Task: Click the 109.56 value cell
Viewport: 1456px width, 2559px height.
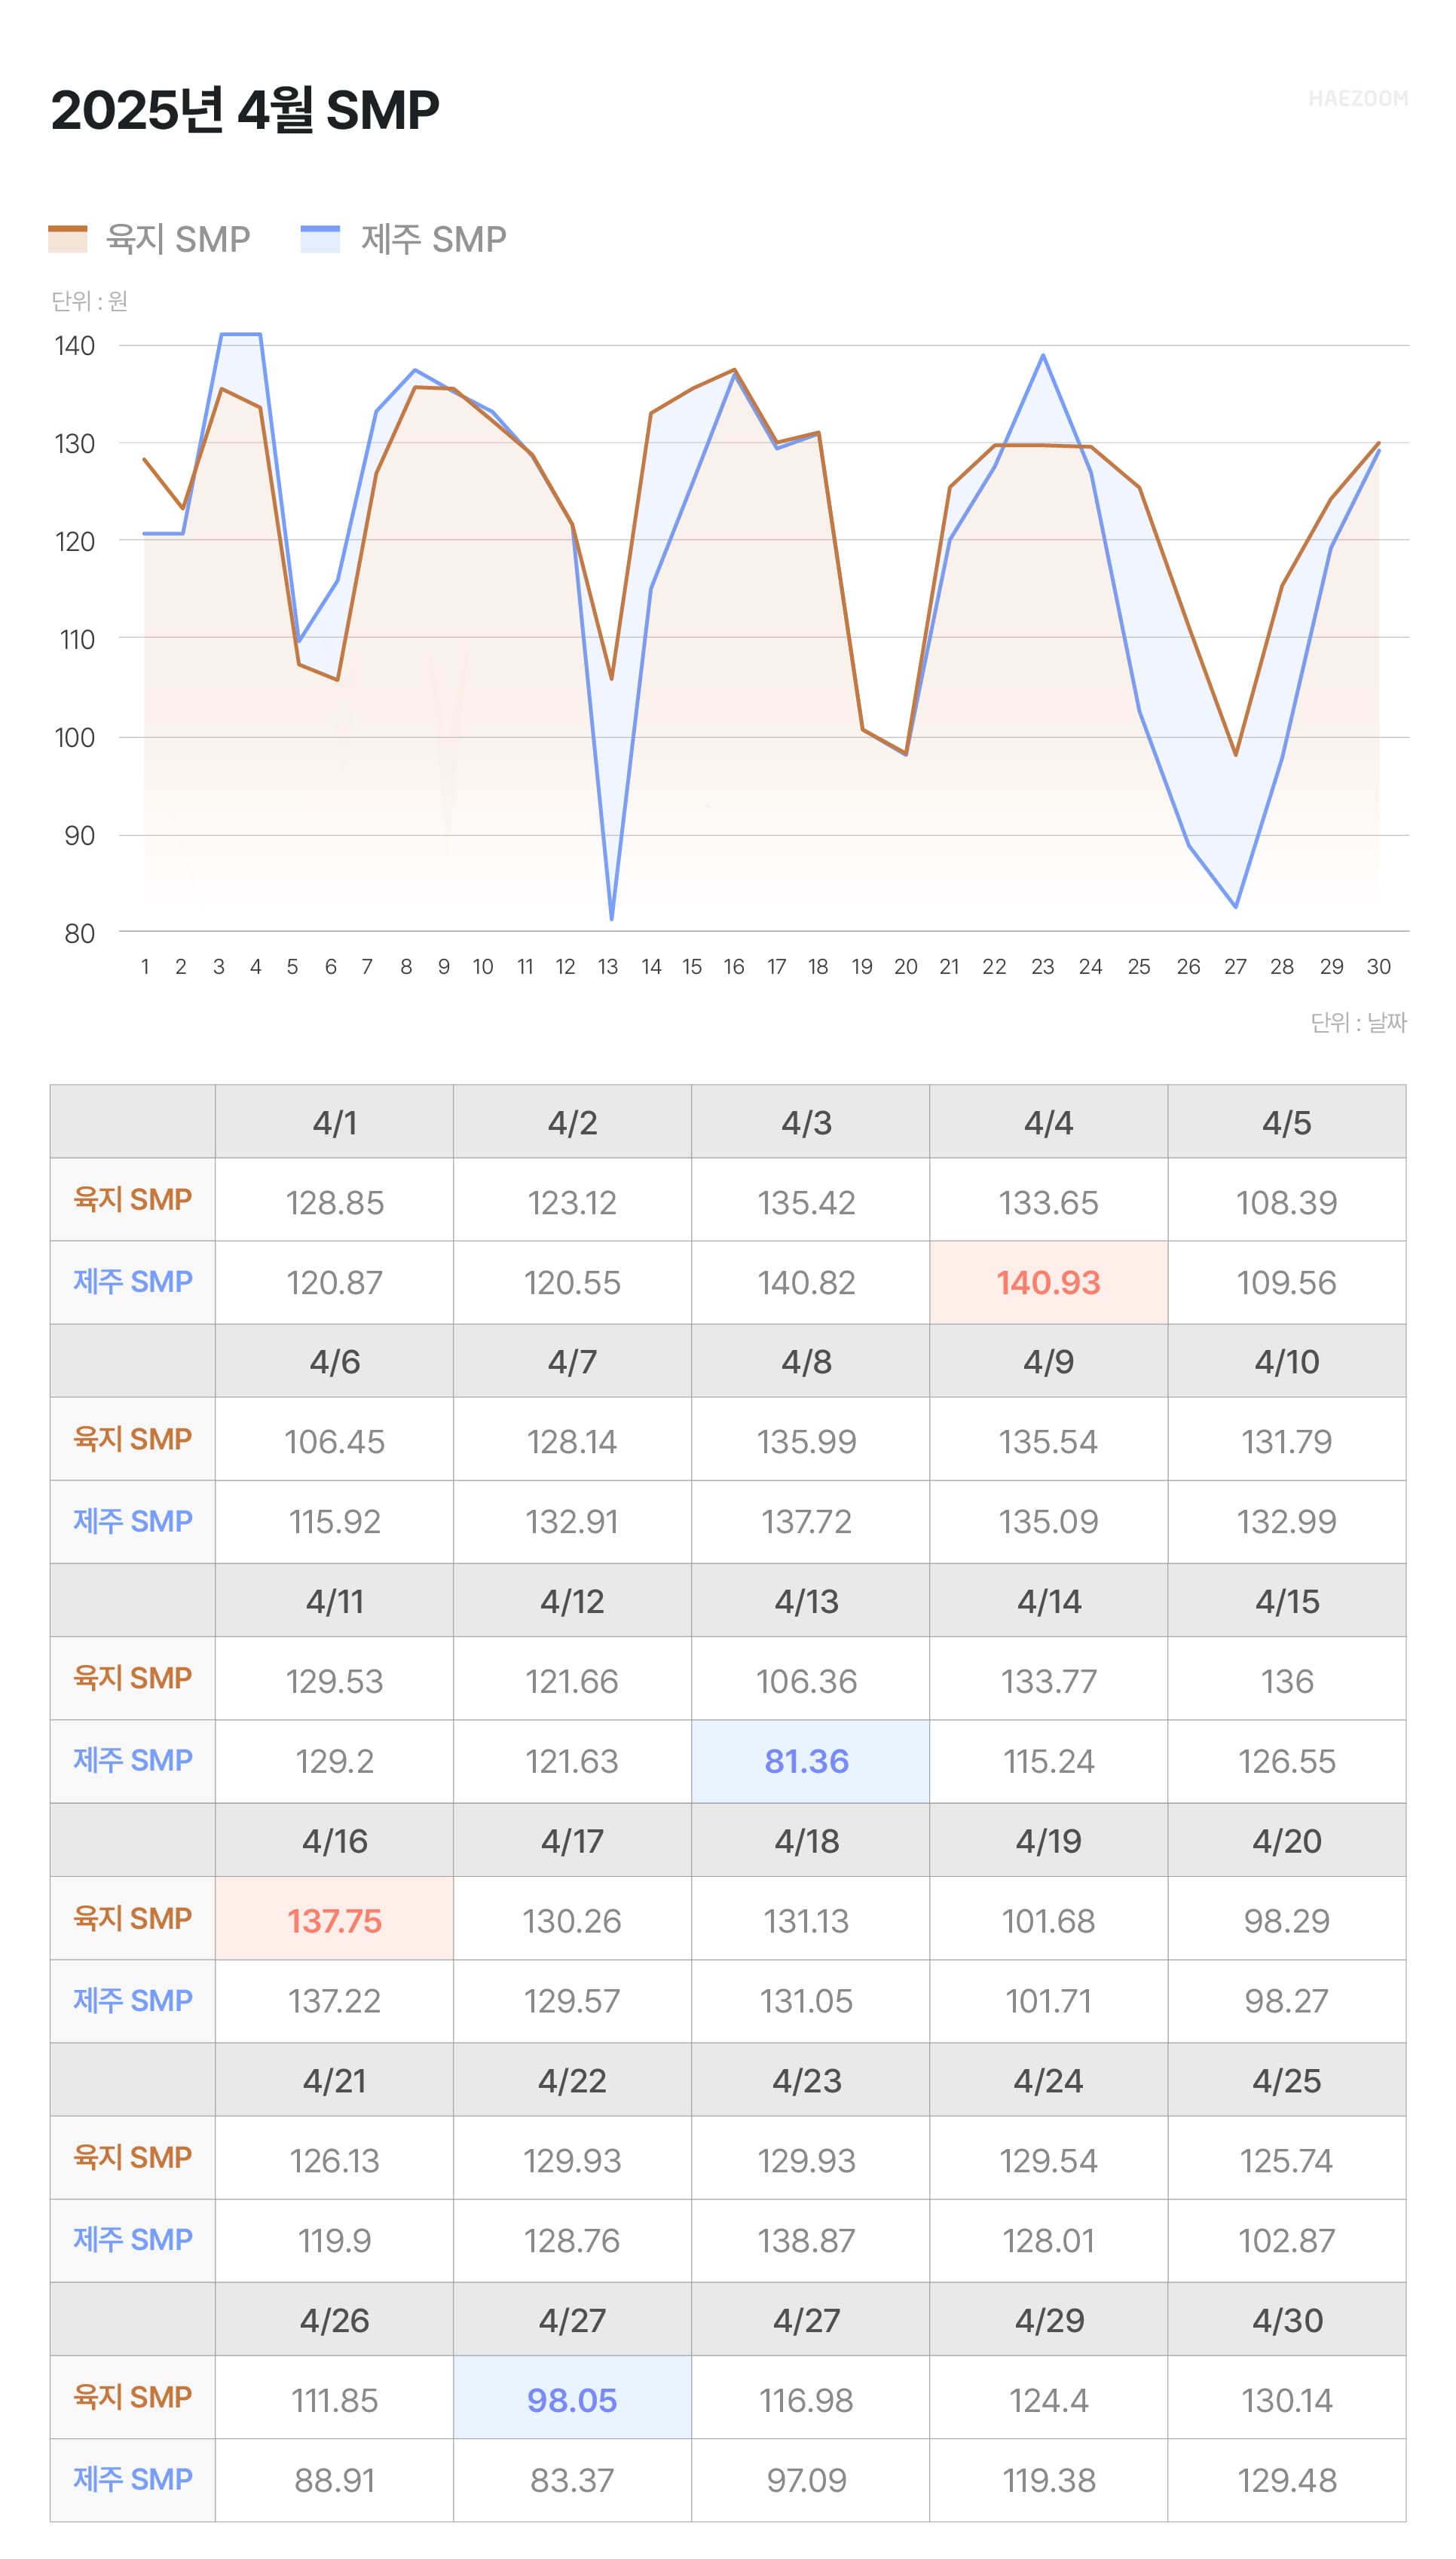Action: coord(1286,1283)
